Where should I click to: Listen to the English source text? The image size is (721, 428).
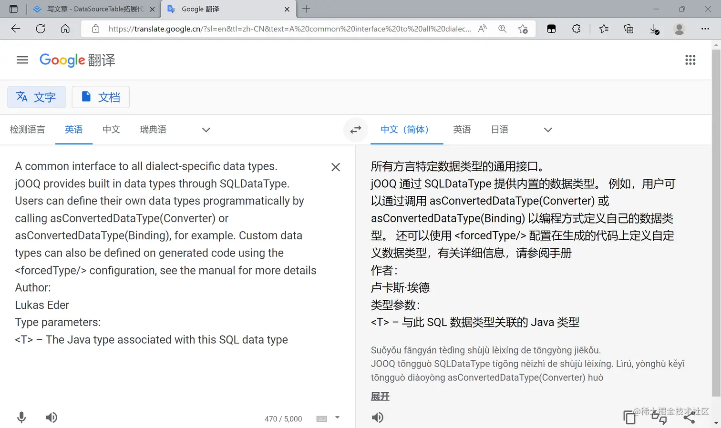(51, 418)
